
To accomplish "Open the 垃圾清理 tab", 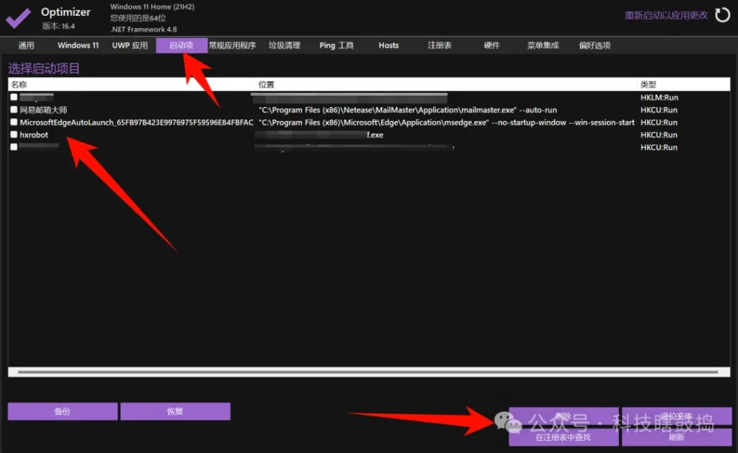I will [x=284, y=45].
